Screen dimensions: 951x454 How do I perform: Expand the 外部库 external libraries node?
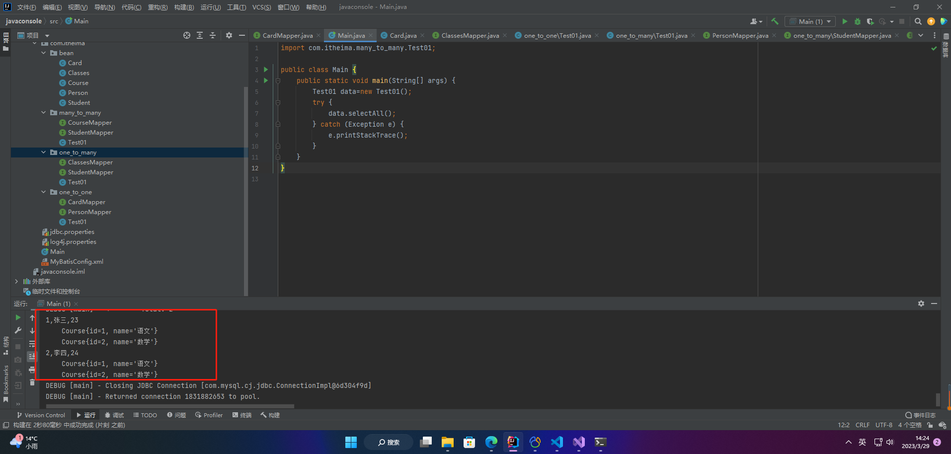point(16,282)
